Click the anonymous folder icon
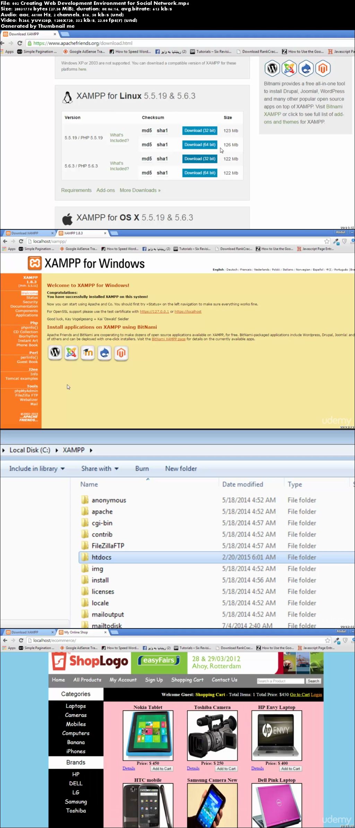The image size is (355, 828). (x=85, y=500)
